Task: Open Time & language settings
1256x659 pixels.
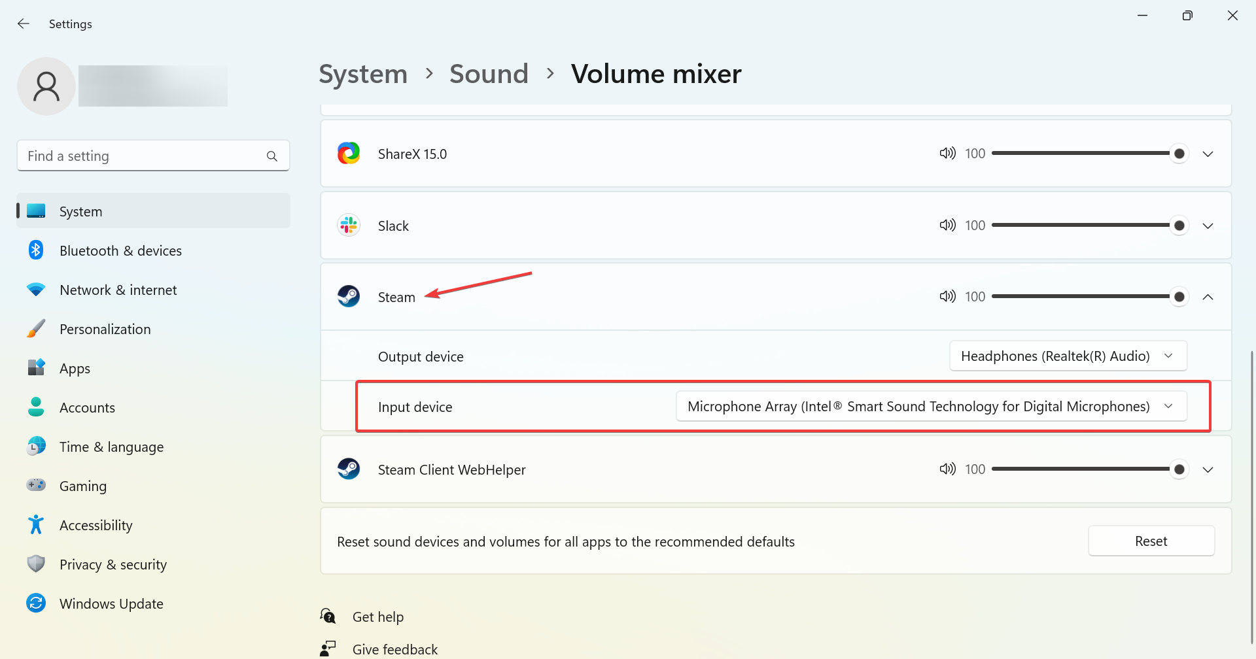Action: click(x=153, y=447)
